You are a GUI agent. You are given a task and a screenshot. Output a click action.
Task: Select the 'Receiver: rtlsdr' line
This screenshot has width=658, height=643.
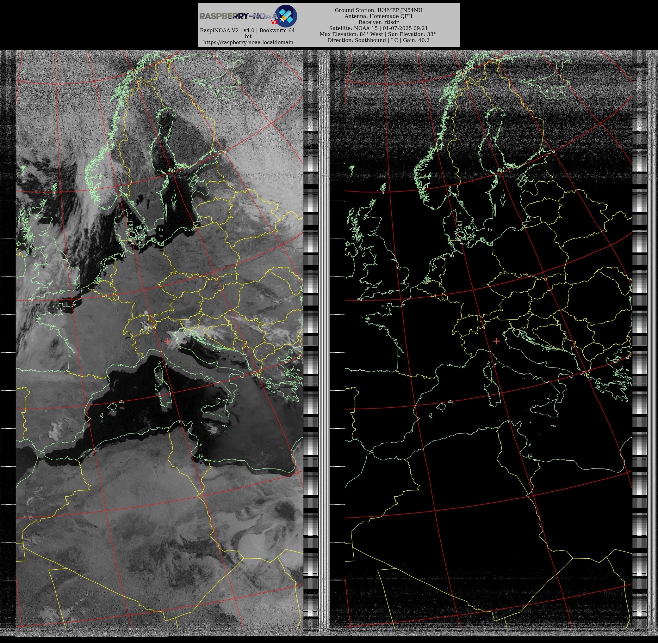tap(378, 22)
